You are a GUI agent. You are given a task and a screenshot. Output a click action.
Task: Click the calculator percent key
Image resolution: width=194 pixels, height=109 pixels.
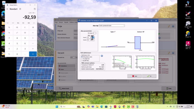point(9,27)
